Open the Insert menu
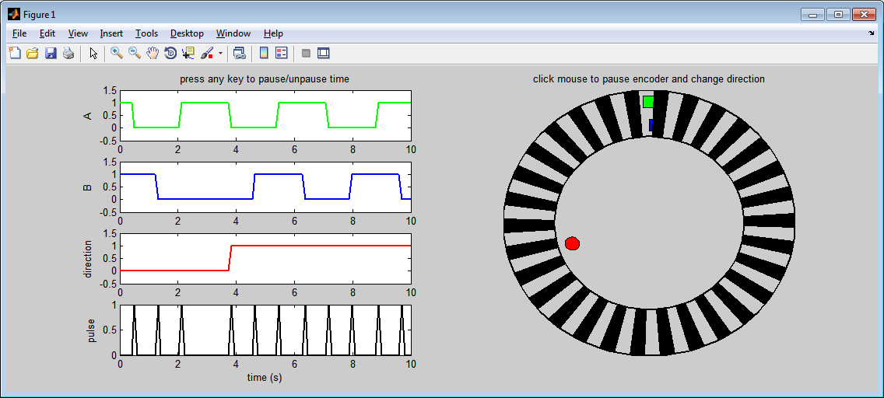The width and height of the screenshot is (884, 398). (111, 33)
